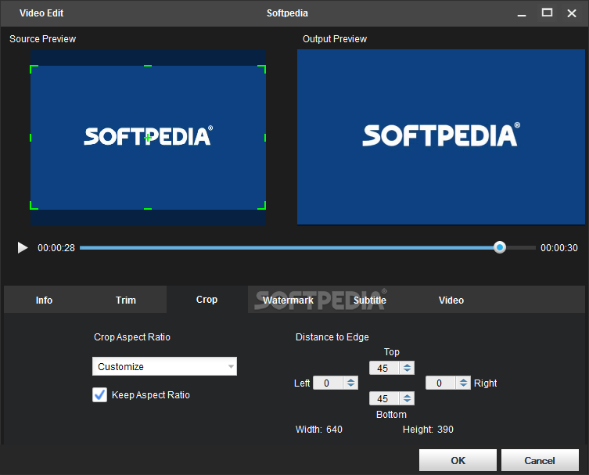Confirm edits with the OK button
Image resolution: width=589 pixels, height=475 pixels.
coord(458,460)
